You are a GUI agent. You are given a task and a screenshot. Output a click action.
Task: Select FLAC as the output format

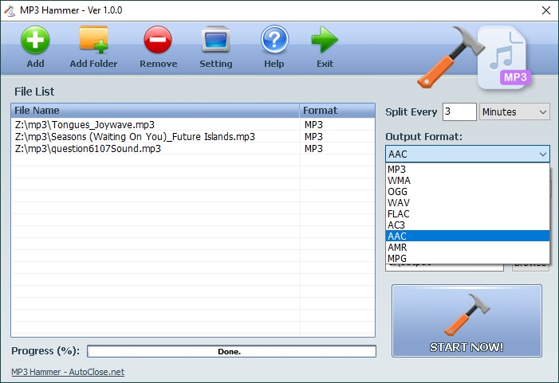[467, 214]
